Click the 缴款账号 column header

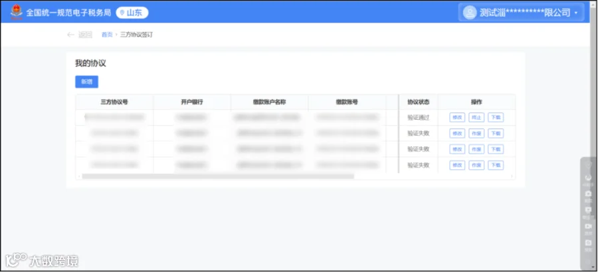point(347,102)
